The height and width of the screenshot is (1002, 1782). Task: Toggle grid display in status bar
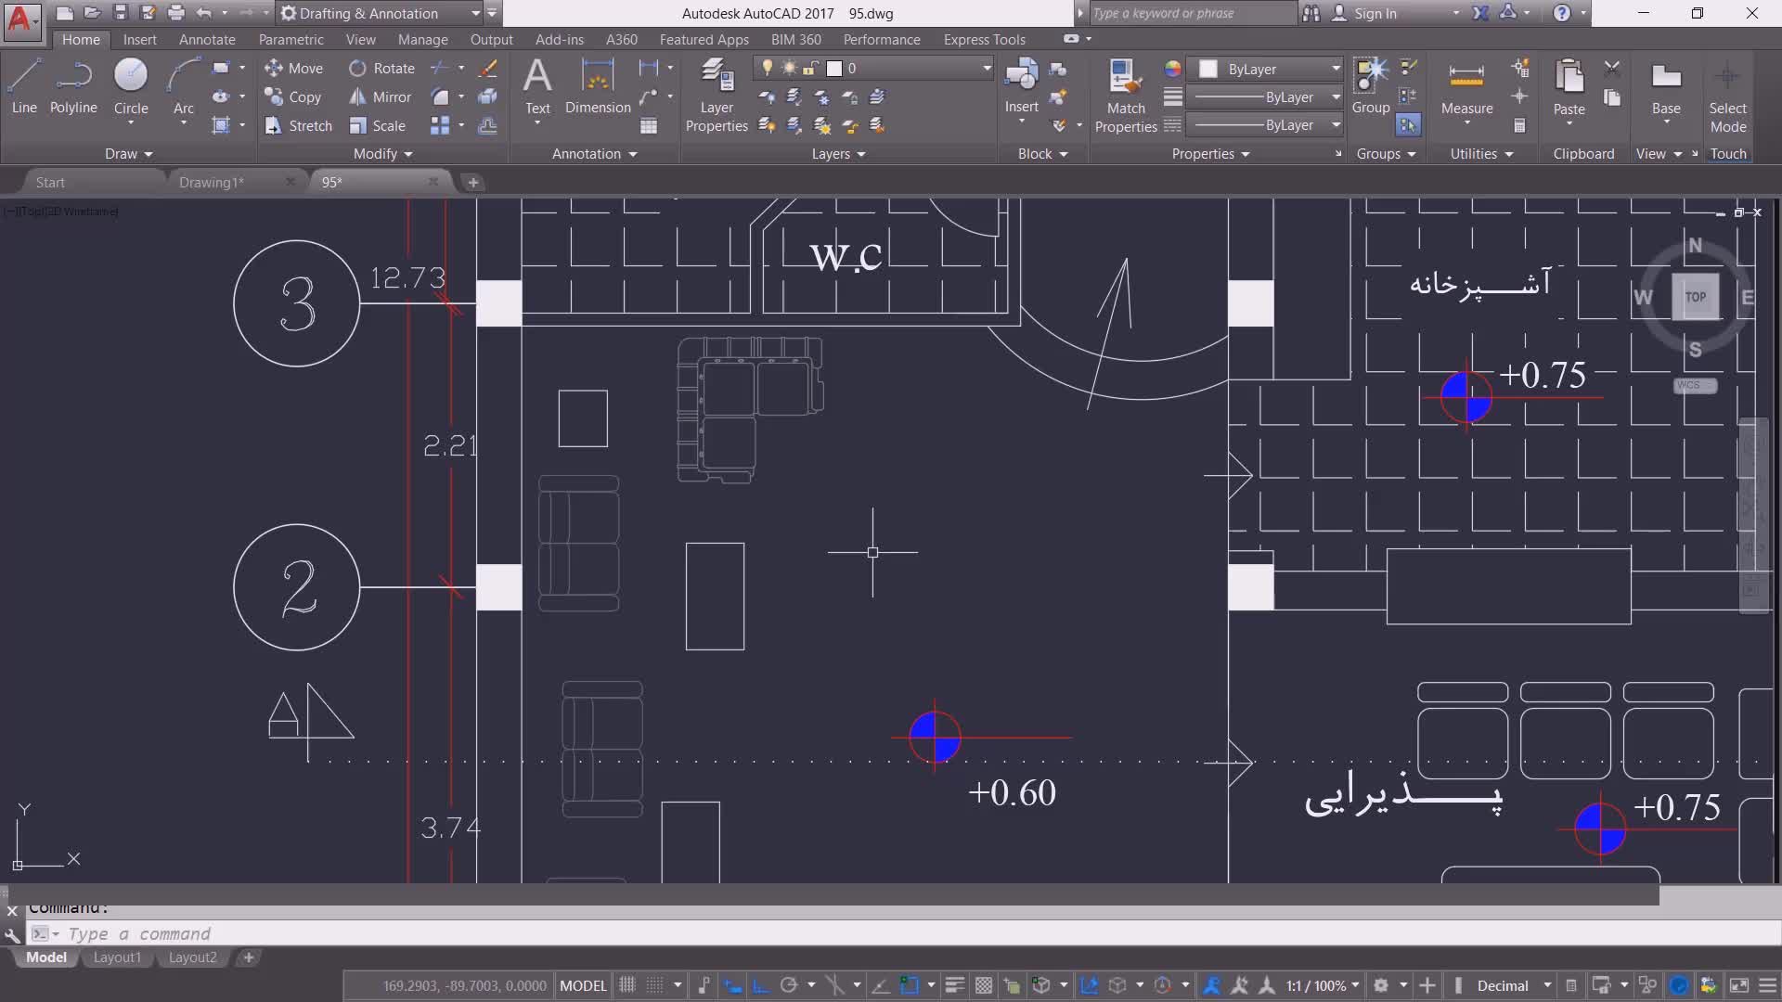click(x=627, y=985)
